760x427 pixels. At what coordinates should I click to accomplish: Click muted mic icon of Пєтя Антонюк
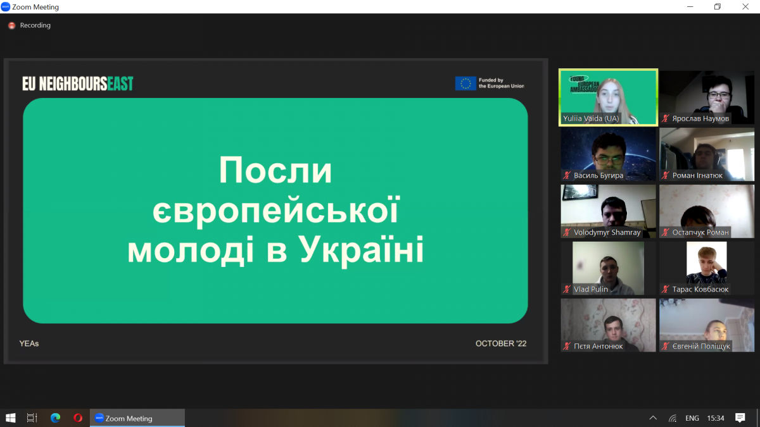[x=567, y=346]
